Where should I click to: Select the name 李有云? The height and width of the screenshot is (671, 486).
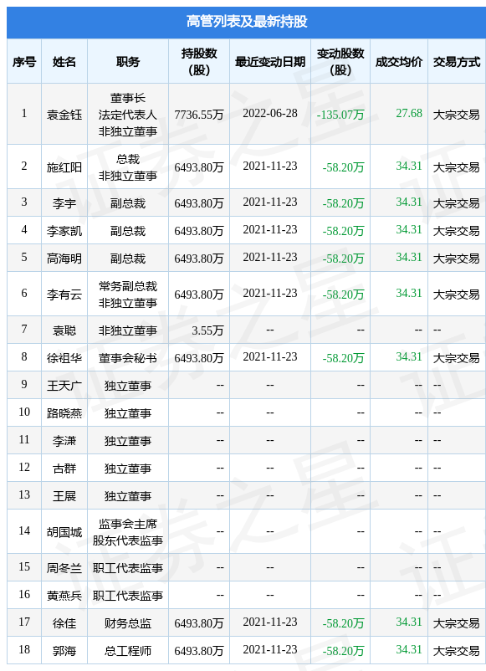click(64, 294)
